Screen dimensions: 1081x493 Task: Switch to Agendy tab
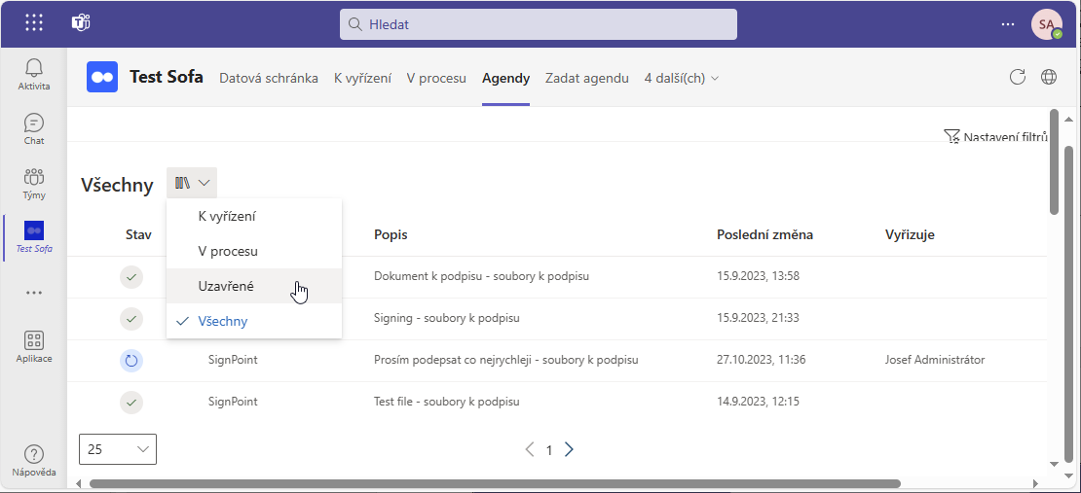pos(506,78)
